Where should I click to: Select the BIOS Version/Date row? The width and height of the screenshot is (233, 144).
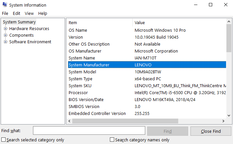[147, 99]
